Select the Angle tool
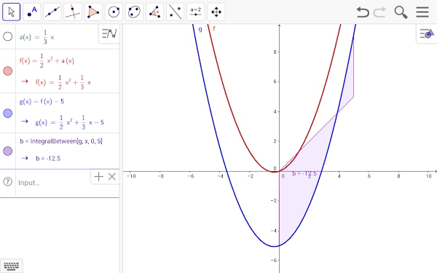This screenshot has width=437, height=273. (x=154, y=12)
